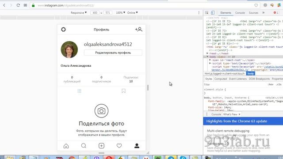Switch to the Computed pane tab
The height and width of the screenshot is (159, 283).
pyautogui.click(x=220, y=79)
